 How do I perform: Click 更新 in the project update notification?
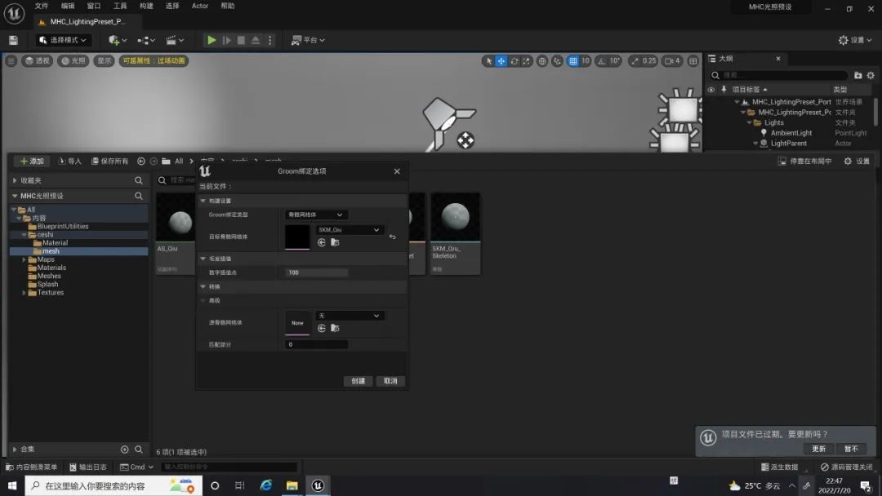click(x=818, y=449)
